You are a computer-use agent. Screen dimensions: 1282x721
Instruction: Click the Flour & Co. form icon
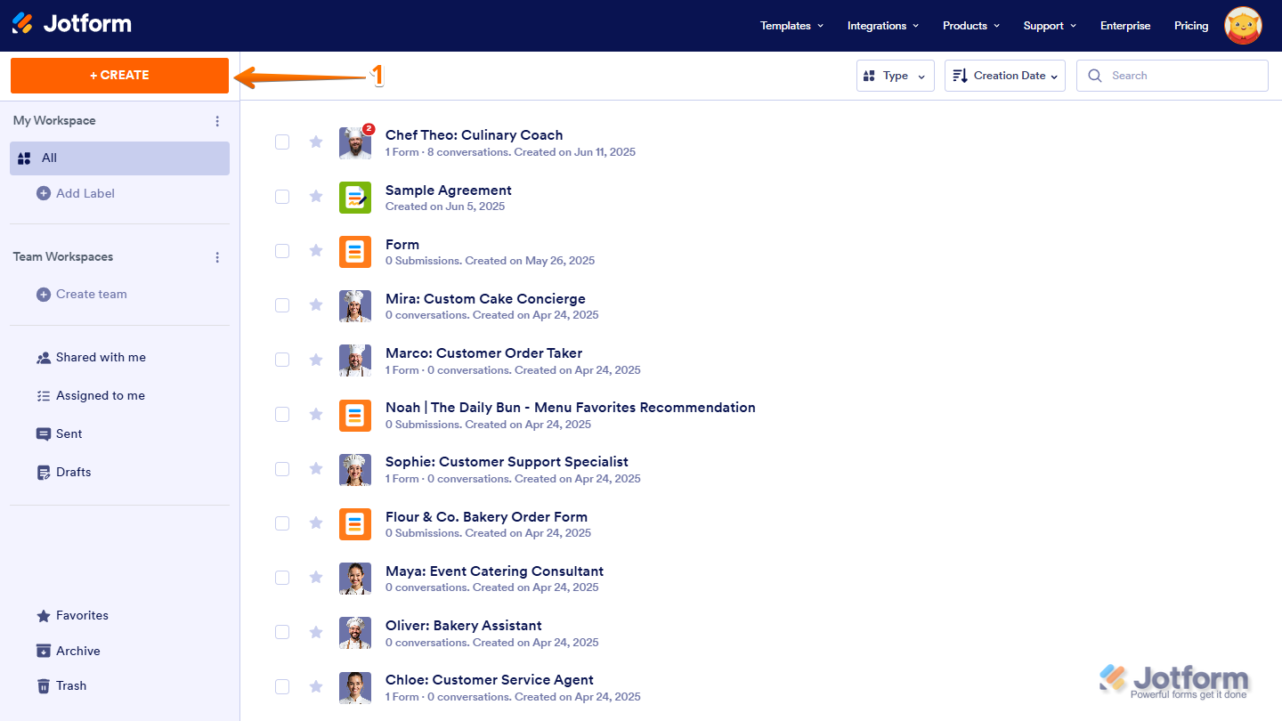355,523
